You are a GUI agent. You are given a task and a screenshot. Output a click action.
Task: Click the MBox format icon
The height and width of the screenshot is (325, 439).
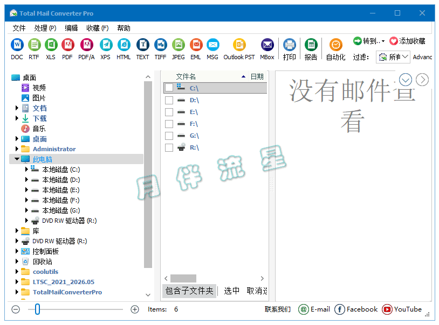pyautogui.click(x=267, y=45)
